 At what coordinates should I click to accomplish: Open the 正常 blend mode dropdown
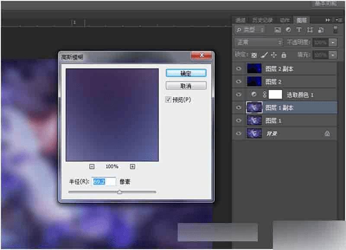[x=258, y=42]
